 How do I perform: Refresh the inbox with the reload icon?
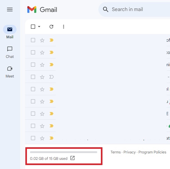click(x=51, y=27)
